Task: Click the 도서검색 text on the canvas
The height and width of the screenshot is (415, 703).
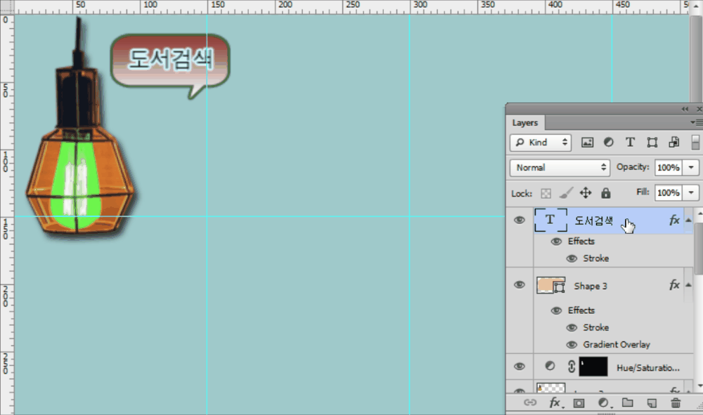Action: [170, 59]
